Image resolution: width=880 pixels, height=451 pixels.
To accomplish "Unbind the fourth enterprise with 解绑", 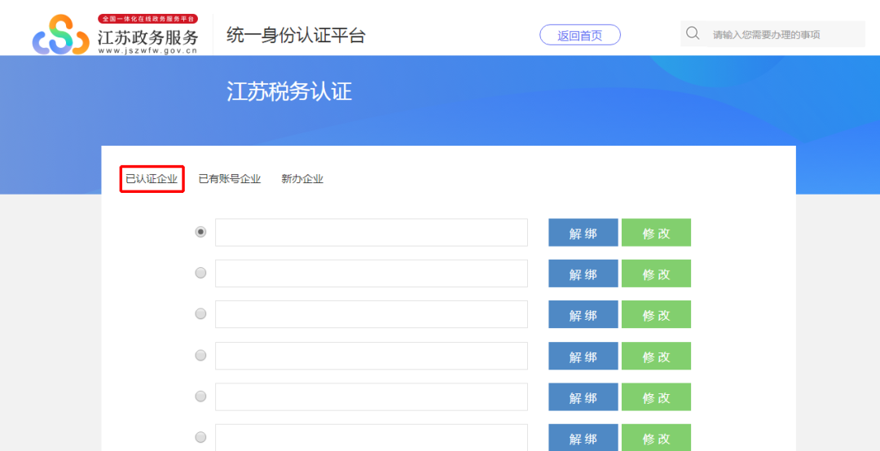I will 583,356.
